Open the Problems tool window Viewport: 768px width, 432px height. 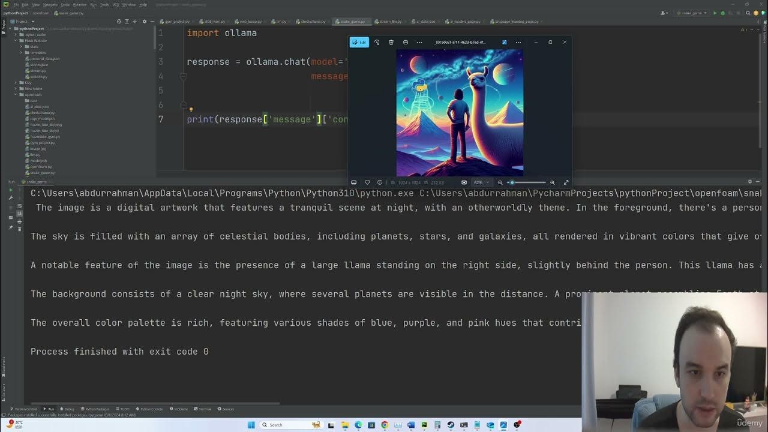(179, 409)
